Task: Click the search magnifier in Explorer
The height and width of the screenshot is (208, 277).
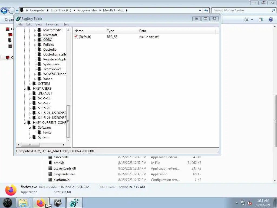Action: 273,10
